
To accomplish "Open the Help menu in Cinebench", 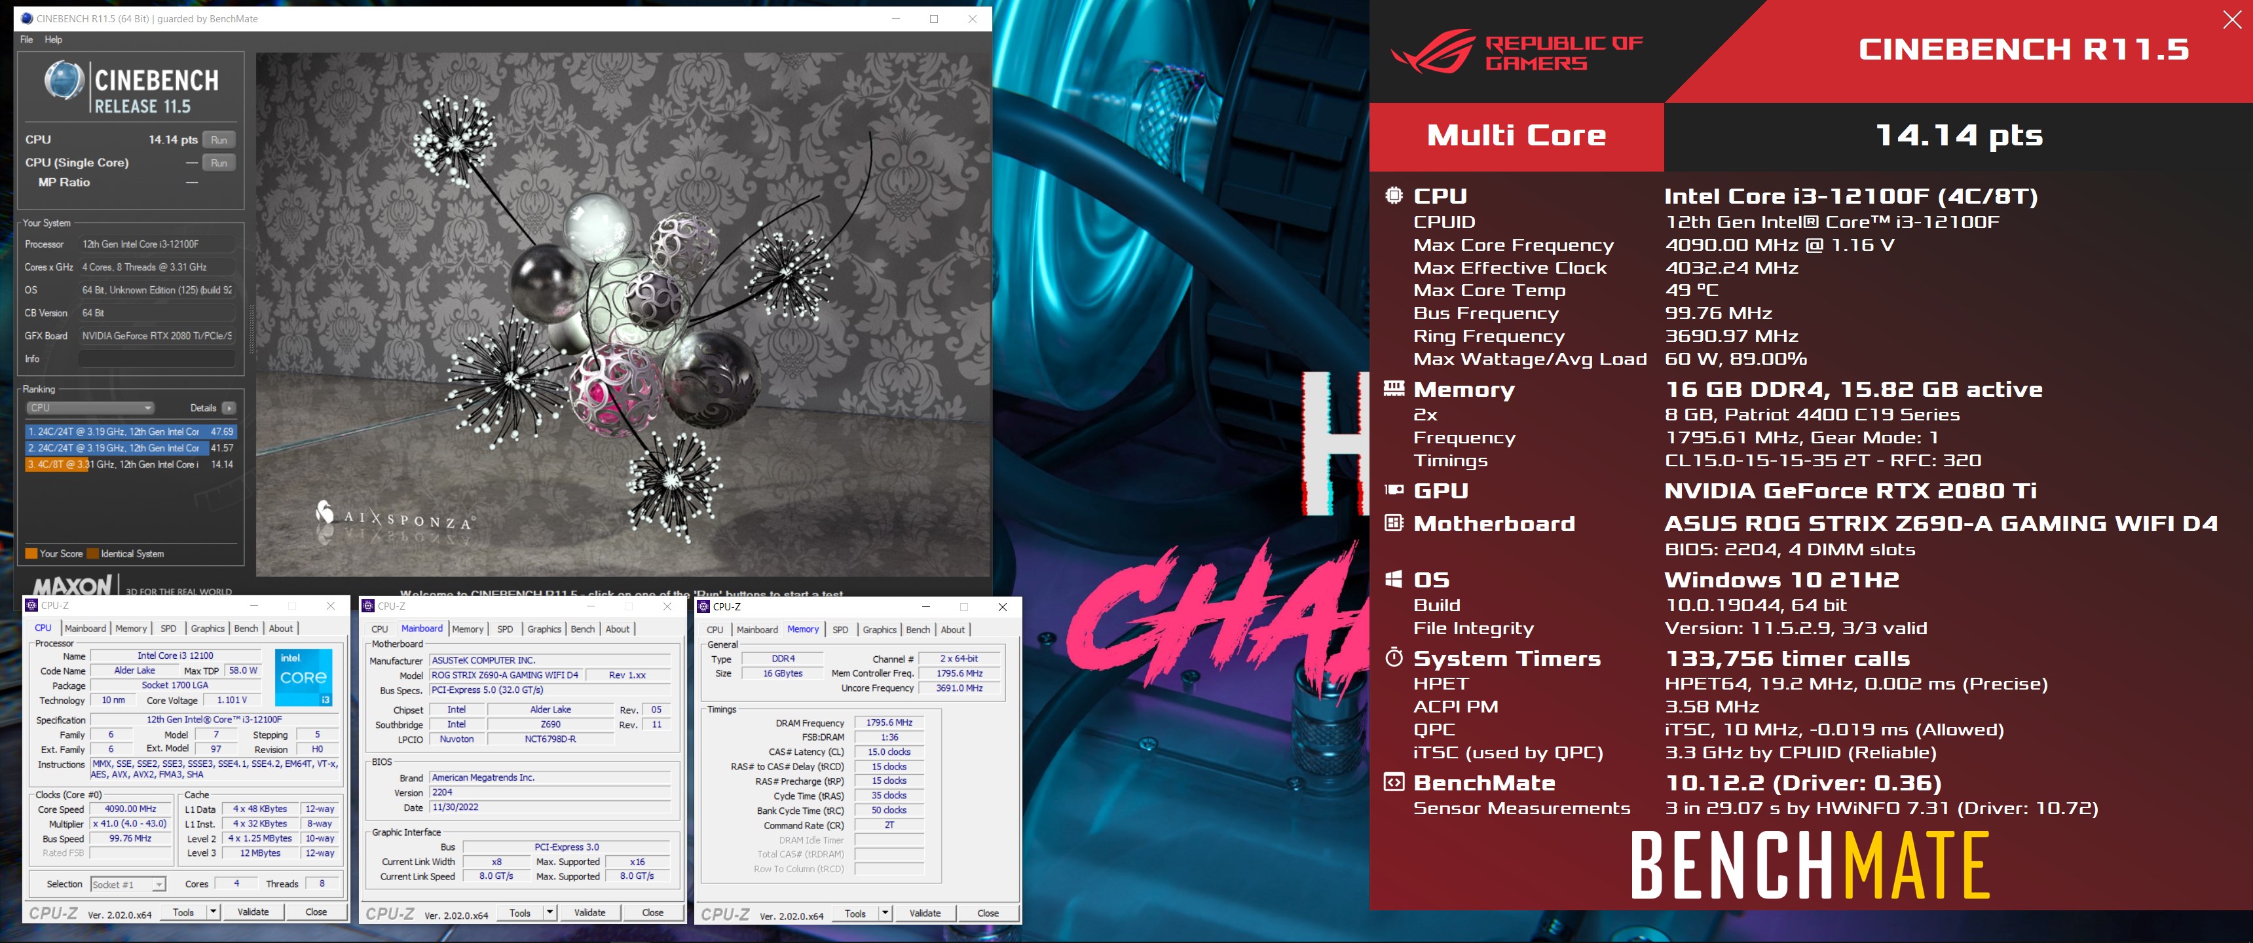I will coord(53,39).
